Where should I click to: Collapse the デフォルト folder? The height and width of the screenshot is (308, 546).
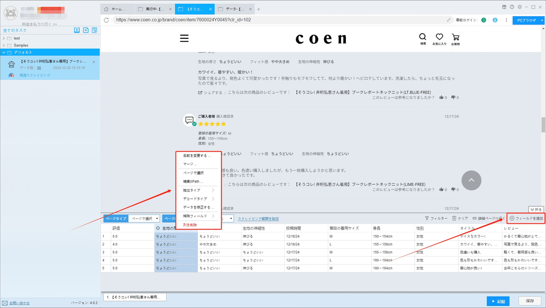pyautogui.click(x=4, y=52)
